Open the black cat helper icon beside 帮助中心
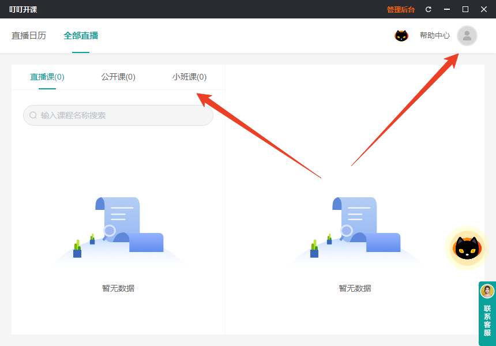Image resolution: width=496 pixels, height=346 pixels. [401, 35]
